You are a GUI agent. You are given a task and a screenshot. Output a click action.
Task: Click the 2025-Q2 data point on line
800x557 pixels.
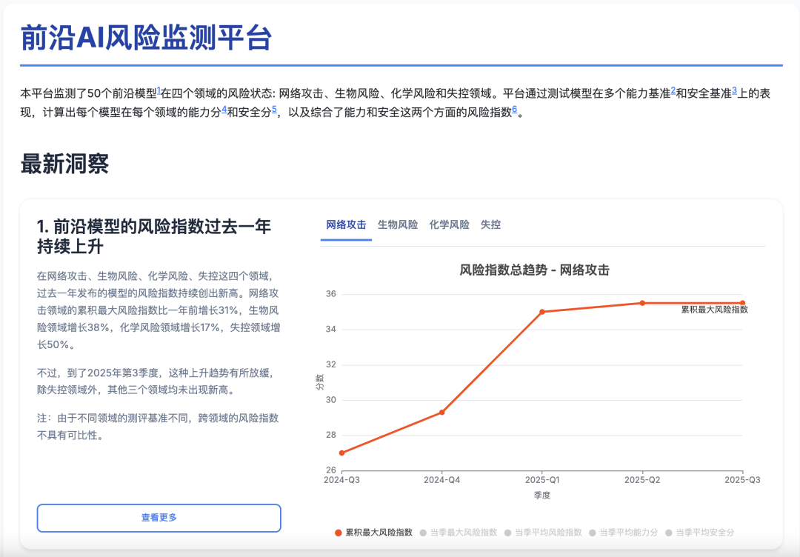pos(642,303)
